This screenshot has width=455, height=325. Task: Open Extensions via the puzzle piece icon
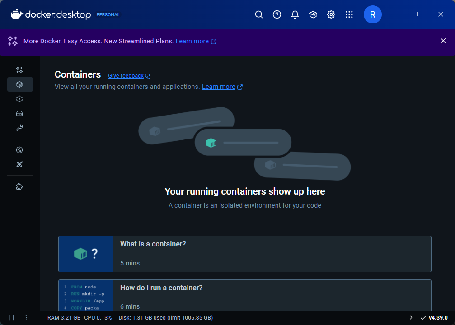click(19, 186)
